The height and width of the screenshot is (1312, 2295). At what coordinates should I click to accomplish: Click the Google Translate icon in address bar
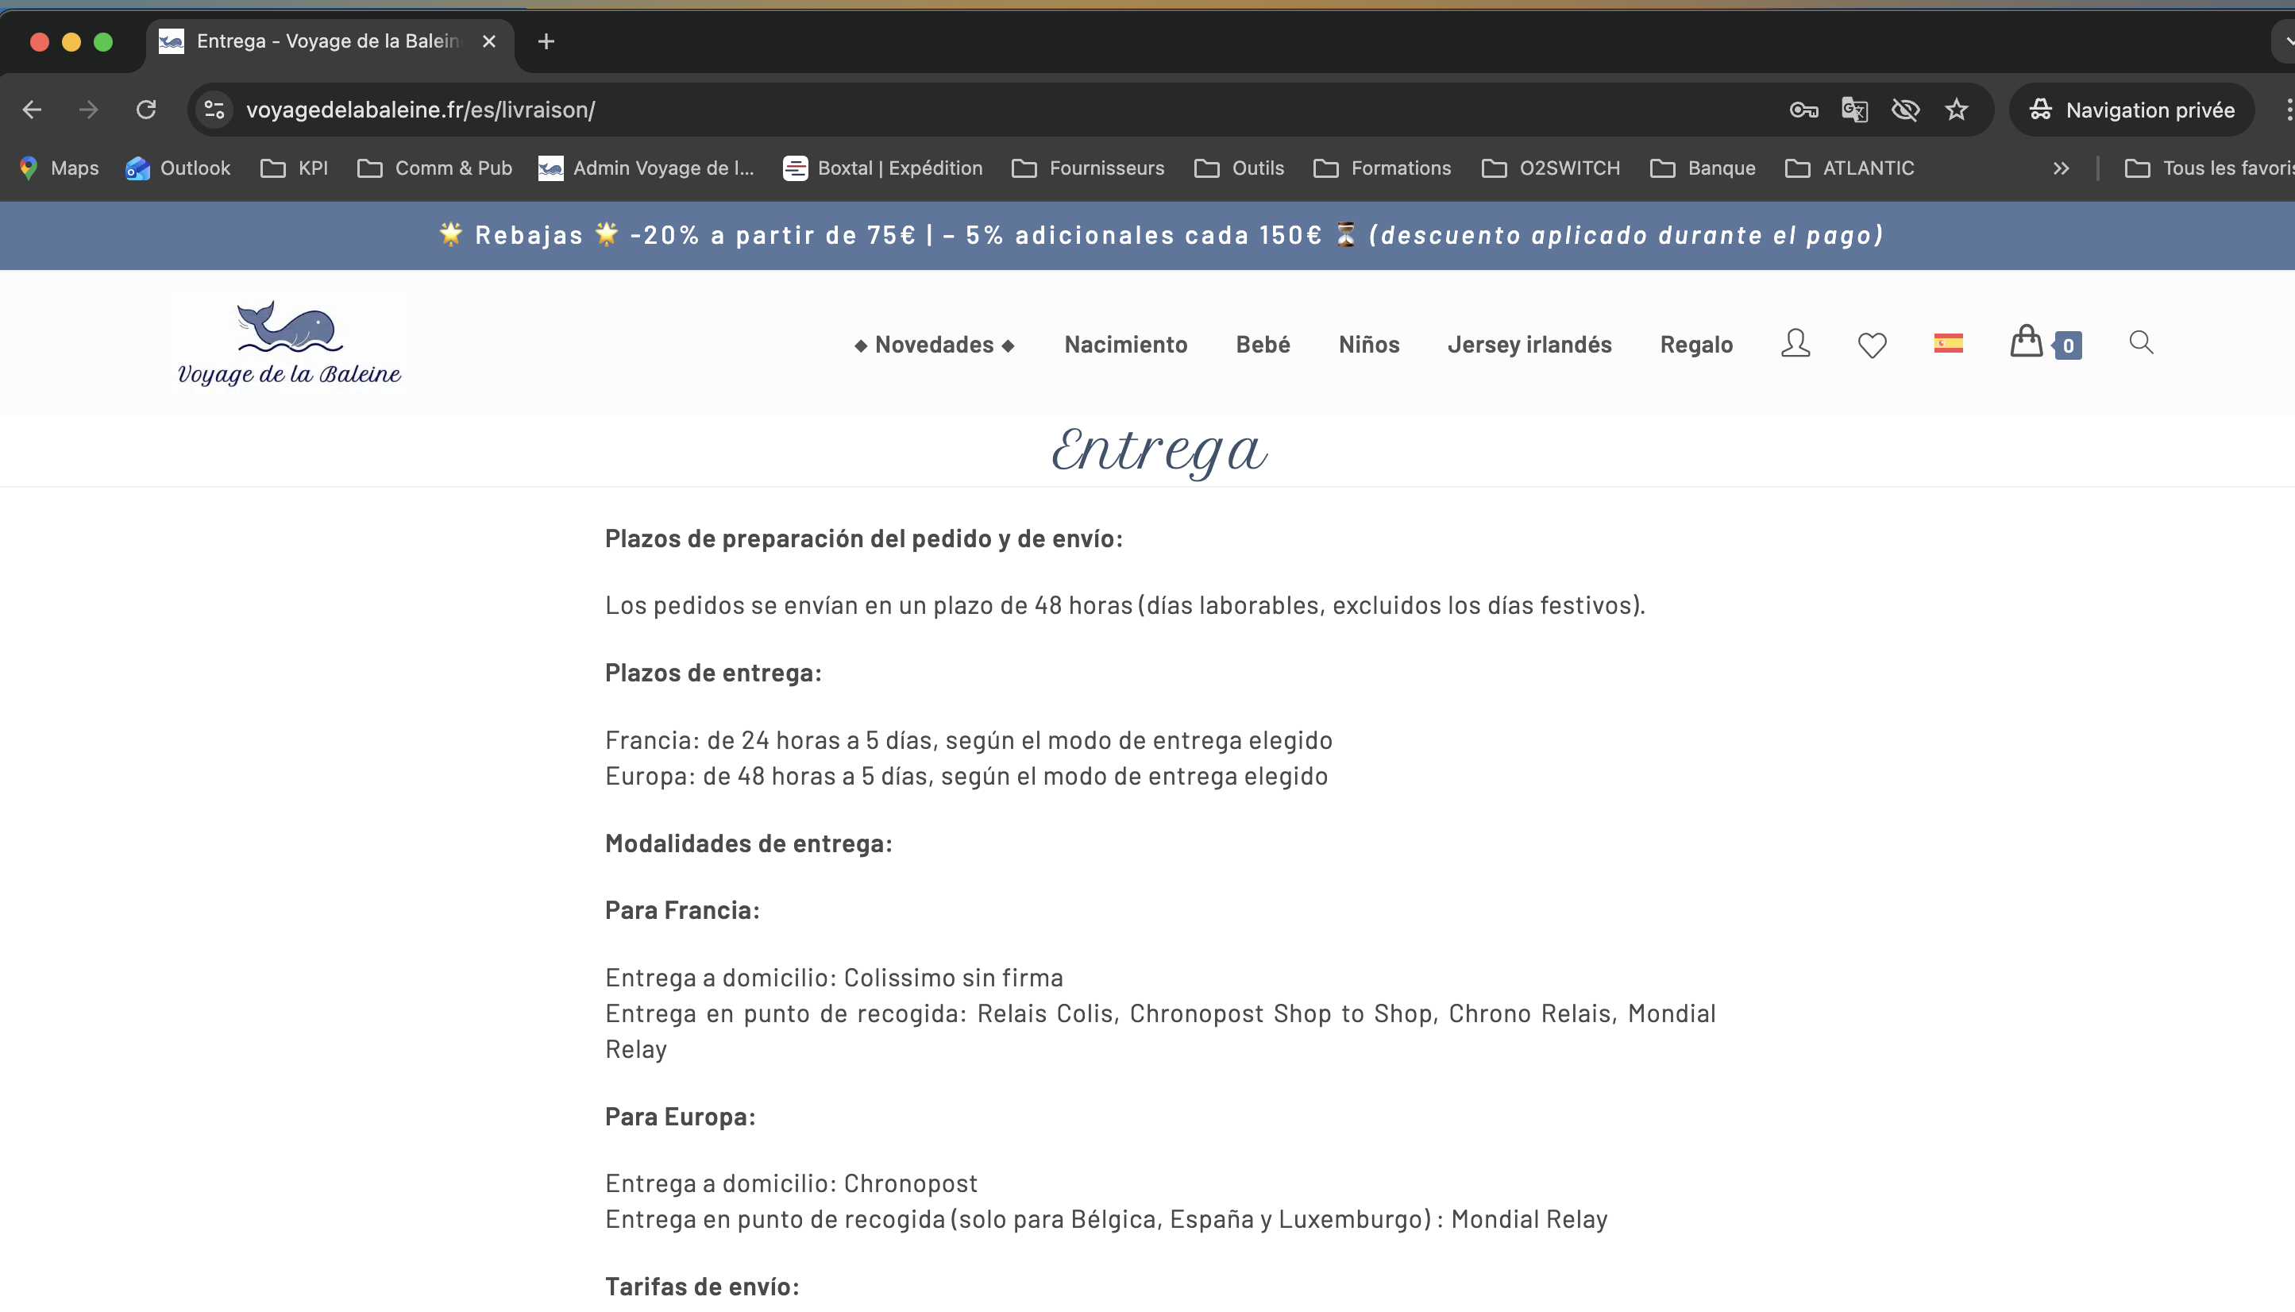(x=1854, y=110)
